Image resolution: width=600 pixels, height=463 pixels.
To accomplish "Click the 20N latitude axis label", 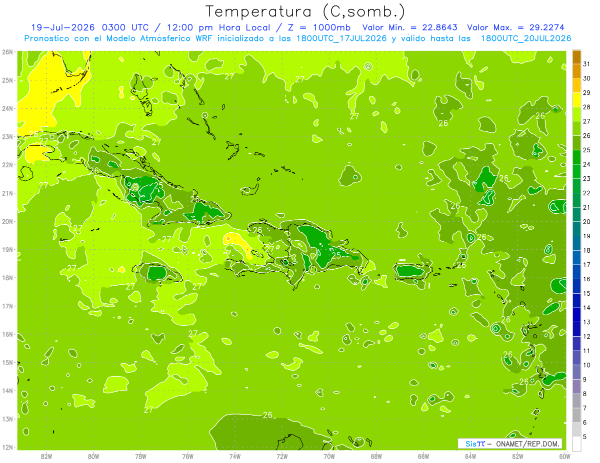I will tap(7, 221).
